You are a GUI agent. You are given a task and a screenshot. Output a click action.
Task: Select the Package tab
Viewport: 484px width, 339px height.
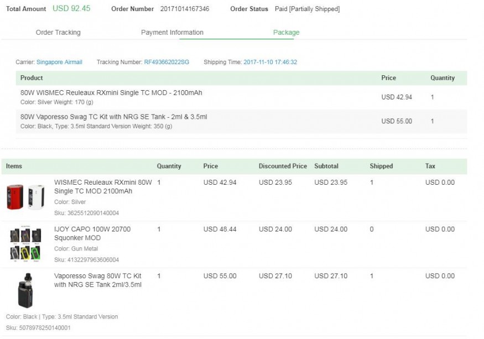(286, 33)
